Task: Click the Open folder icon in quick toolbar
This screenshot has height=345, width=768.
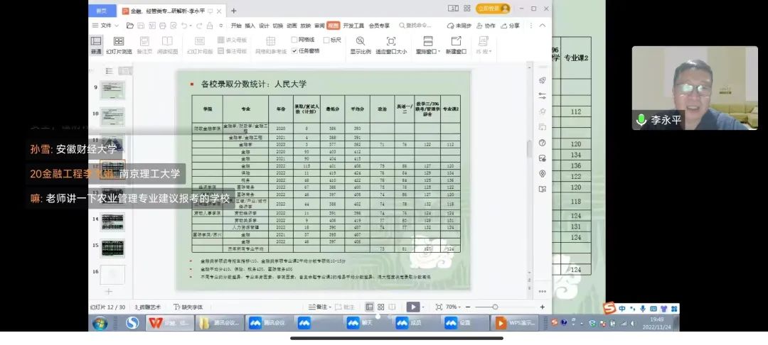Action: [x=130, y=26]
